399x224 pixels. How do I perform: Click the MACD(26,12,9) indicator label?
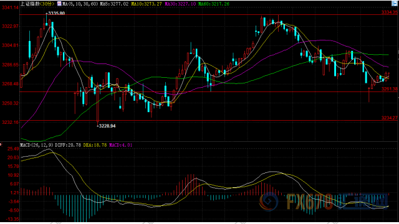point(37,145)
